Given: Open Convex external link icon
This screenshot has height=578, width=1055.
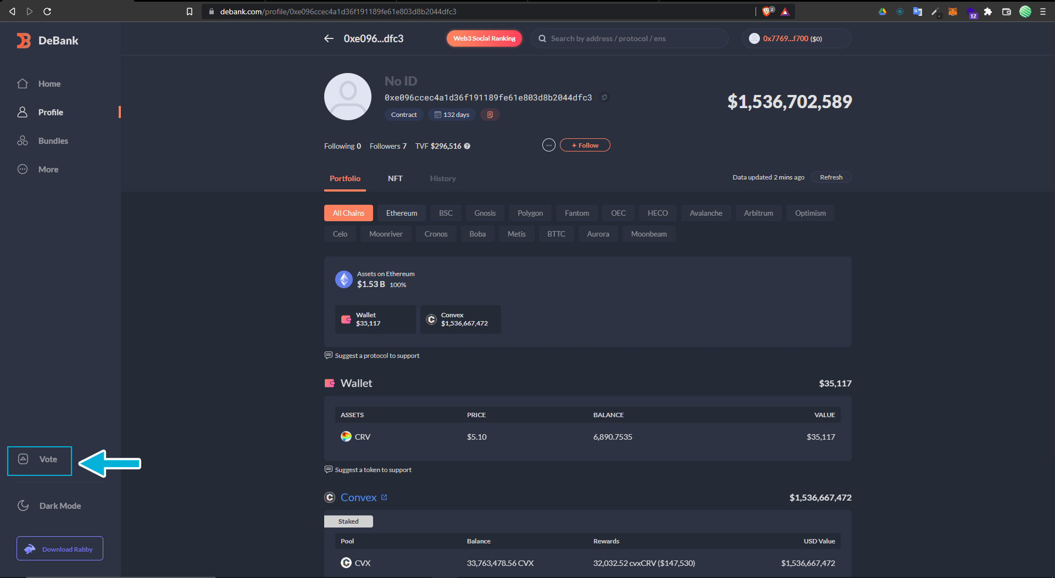Looking at the screenshot, I should click(x=384, y=497).
